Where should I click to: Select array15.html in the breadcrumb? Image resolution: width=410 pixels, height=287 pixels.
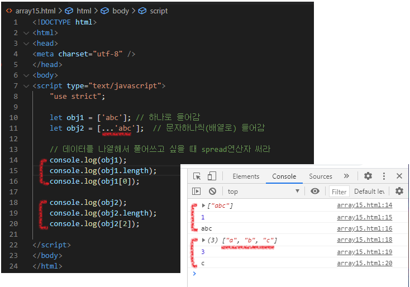coord(36,11)
